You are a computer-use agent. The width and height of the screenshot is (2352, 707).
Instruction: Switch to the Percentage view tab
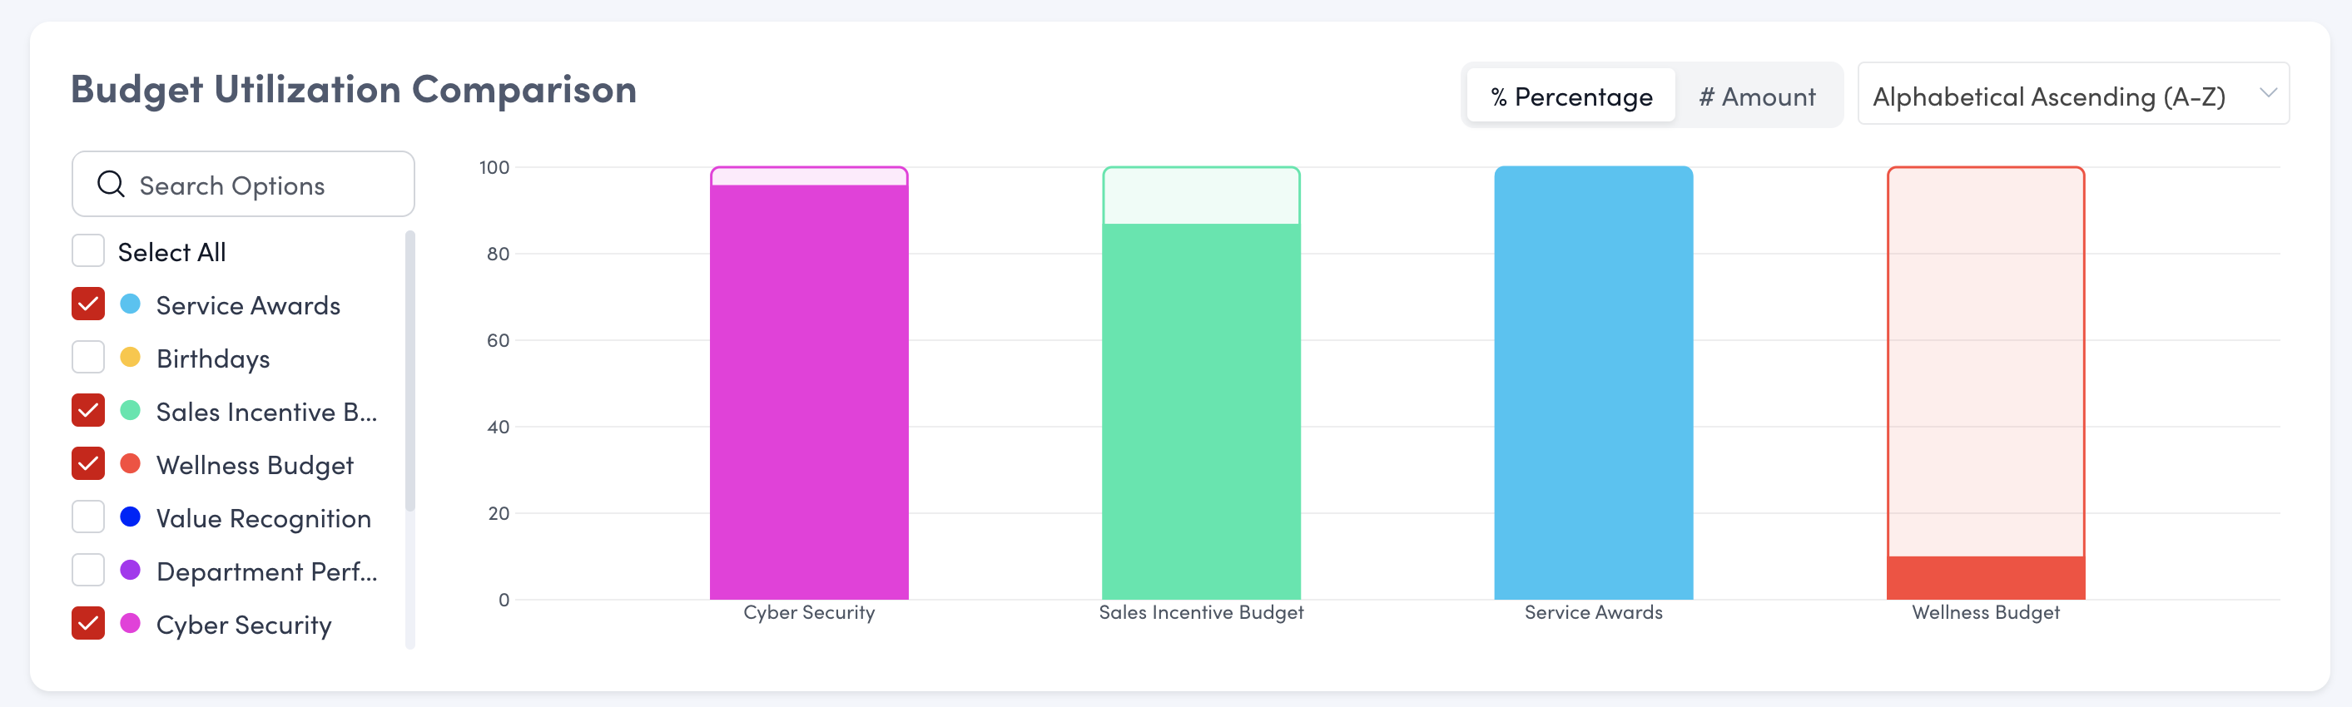click(1570, 96)
